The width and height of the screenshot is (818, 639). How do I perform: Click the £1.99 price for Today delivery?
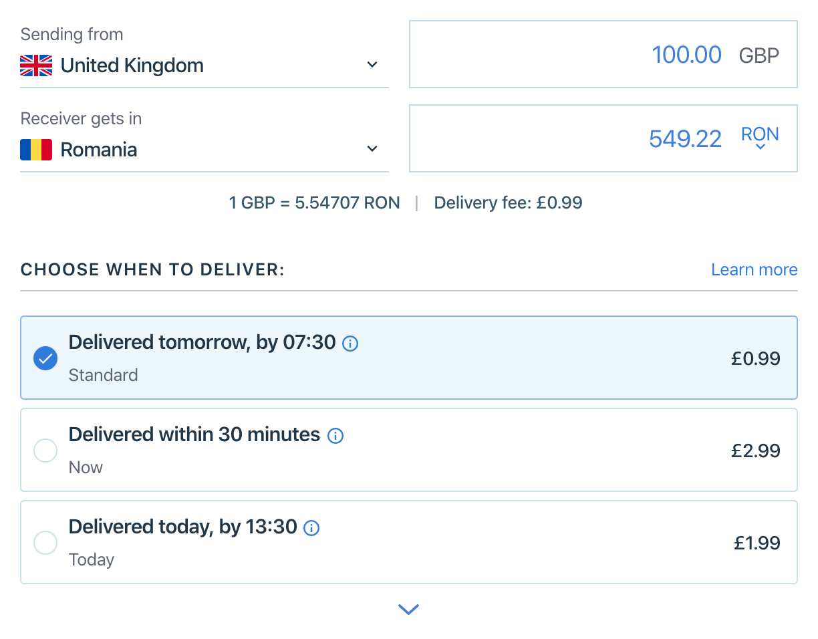click(x=757, y=543)
